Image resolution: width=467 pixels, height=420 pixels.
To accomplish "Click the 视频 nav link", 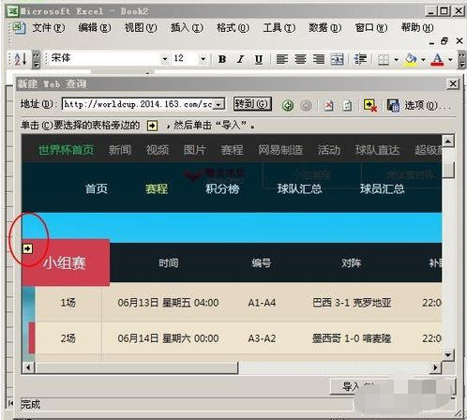I will coord(158,150).
